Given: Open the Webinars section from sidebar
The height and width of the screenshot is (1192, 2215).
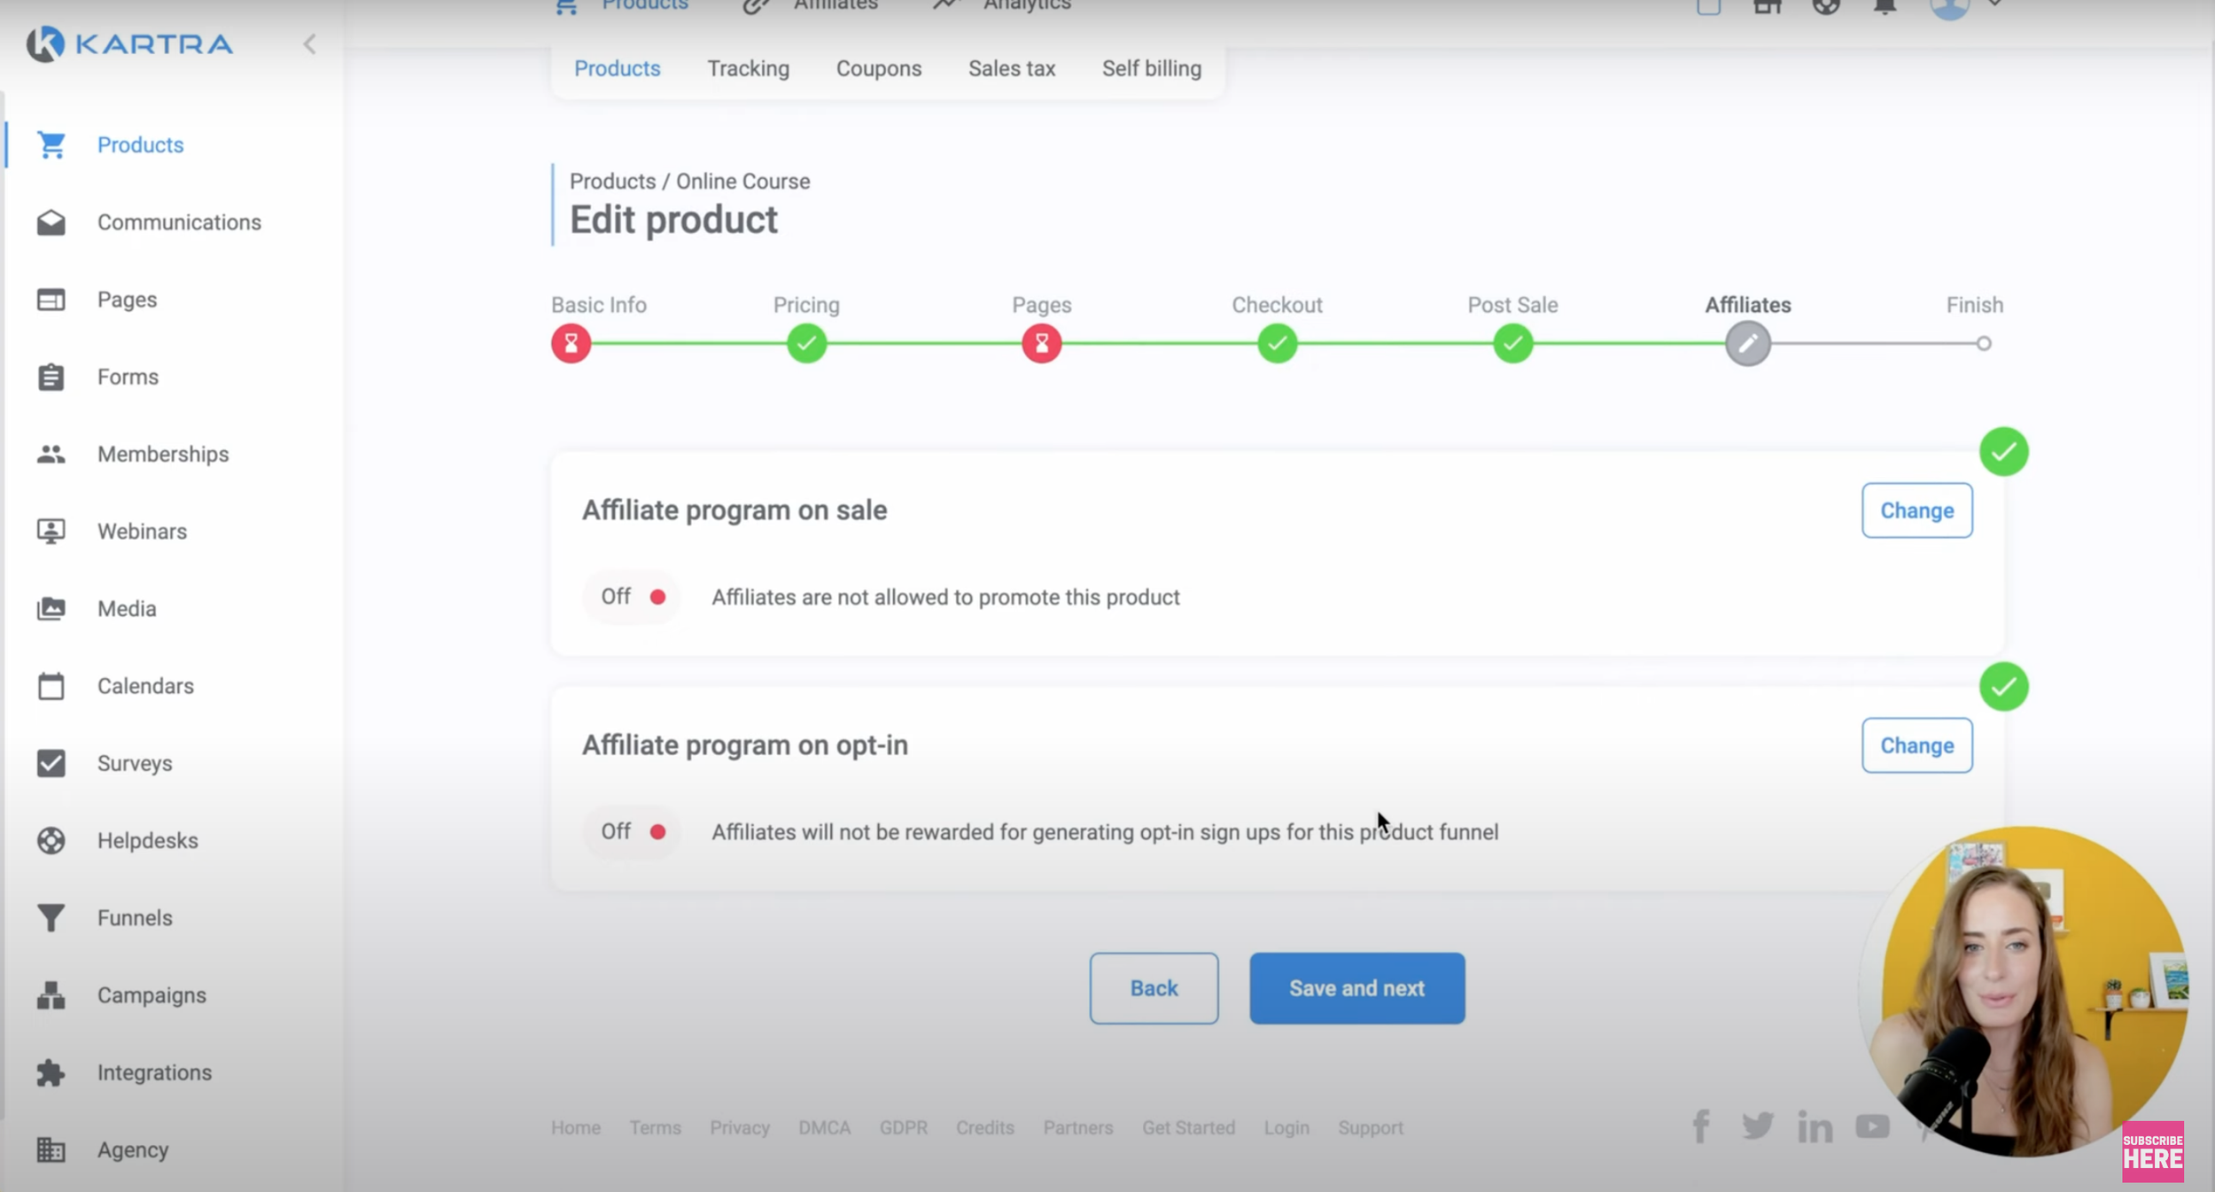Looking at the screenshot, I should click(x=51, y=531).
